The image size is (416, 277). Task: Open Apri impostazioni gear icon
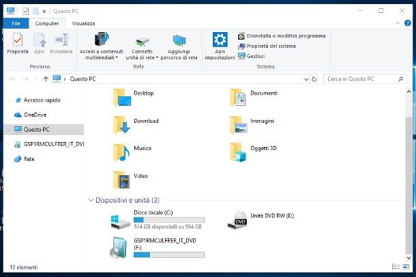click(220, 40)
